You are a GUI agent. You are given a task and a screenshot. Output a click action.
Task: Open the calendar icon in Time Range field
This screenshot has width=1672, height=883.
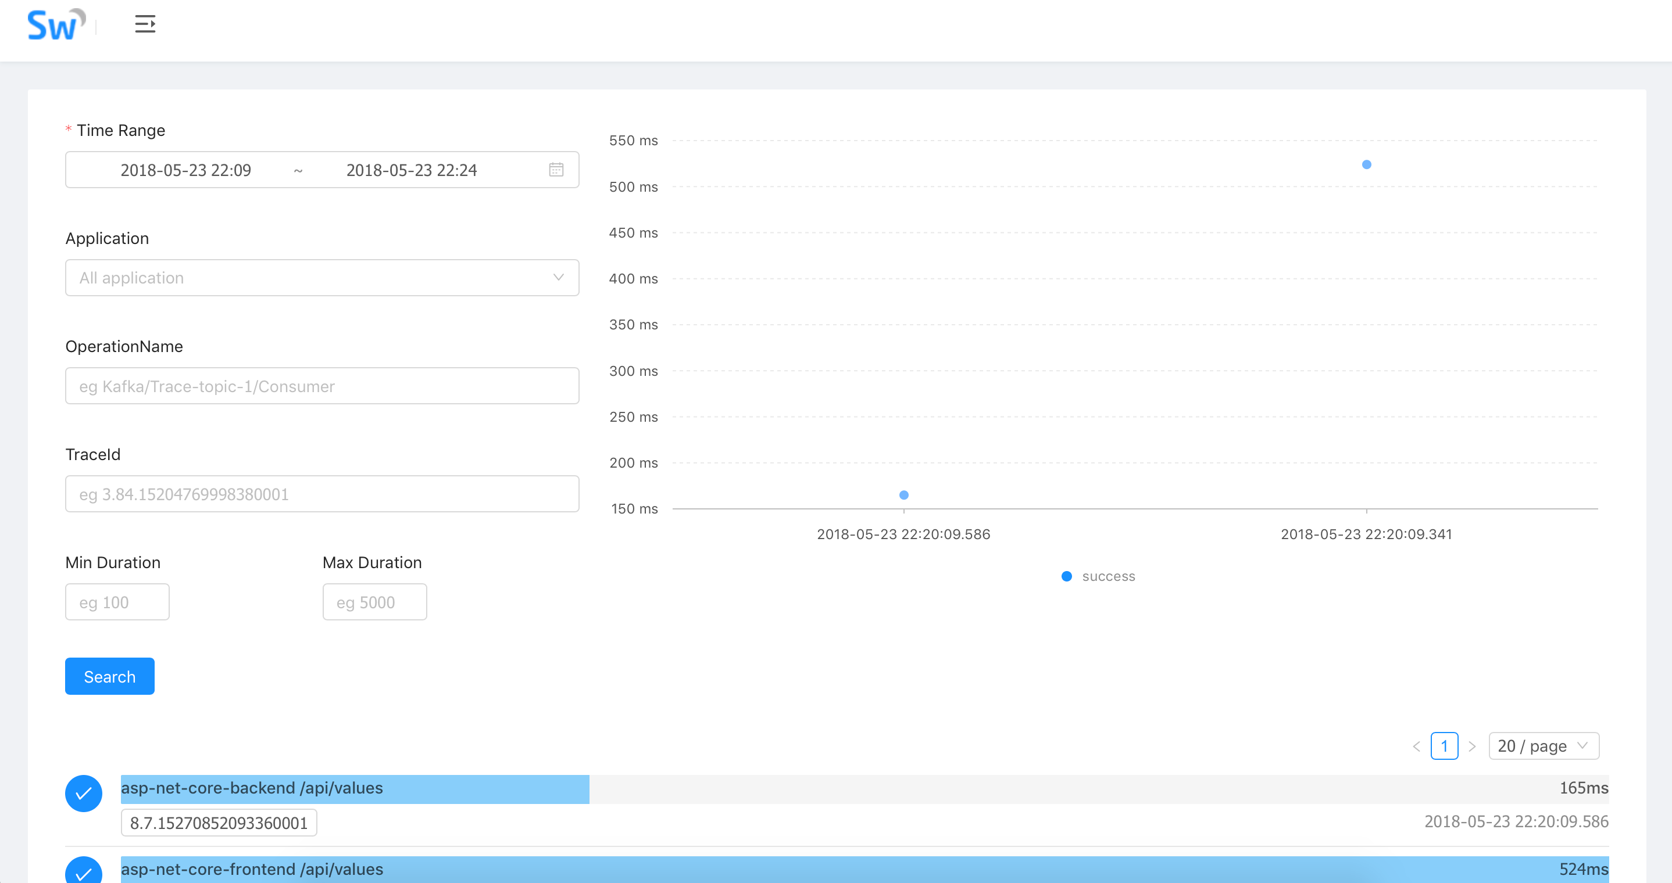point(556,169)
